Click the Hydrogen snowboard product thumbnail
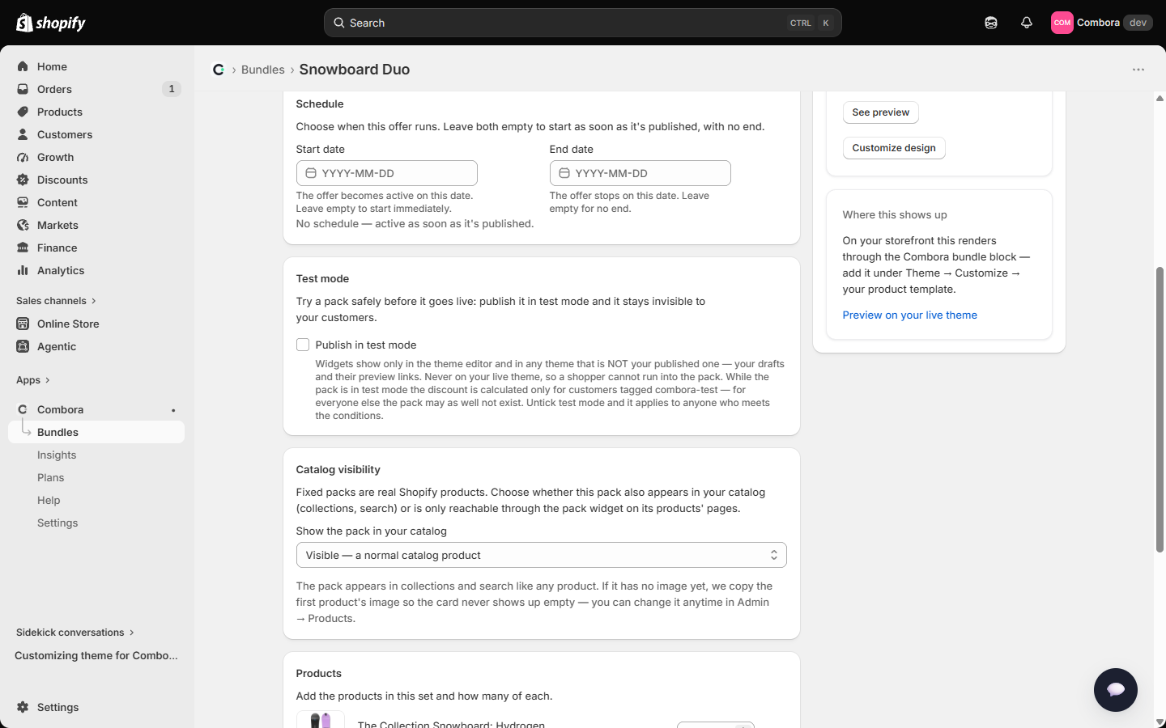Screen dimensions: 1166x728 click(321, 719)
